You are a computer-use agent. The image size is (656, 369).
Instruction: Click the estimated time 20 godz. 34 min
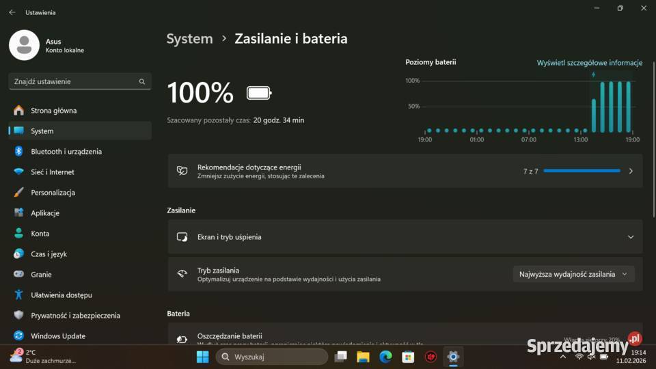[279, 120]
